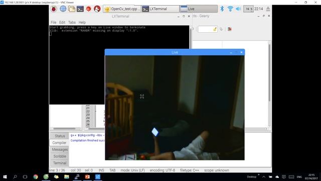Click Geany toolbar search input field
Screen dimensions: 321x181
(206, 29)
